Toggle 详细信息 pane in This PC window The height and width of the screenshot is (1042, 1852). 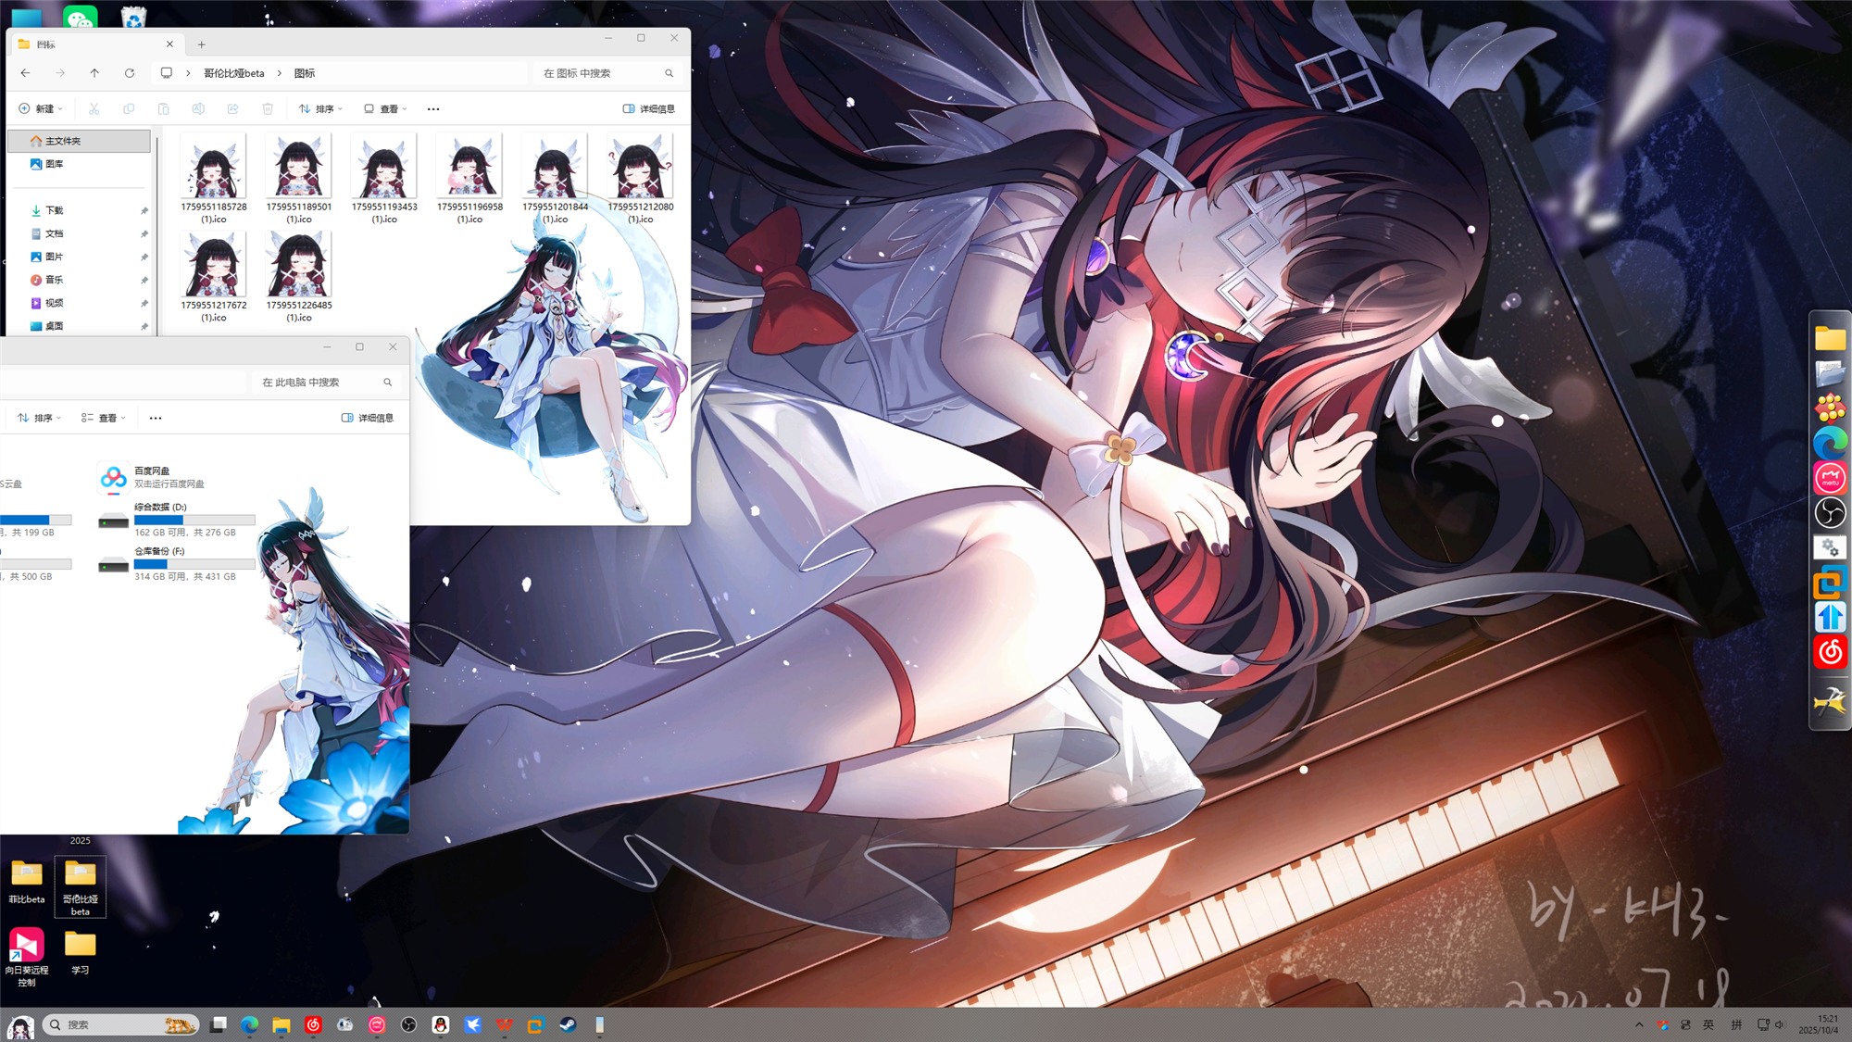pos(368,419)
